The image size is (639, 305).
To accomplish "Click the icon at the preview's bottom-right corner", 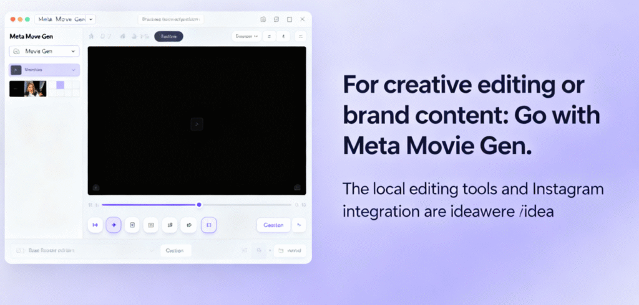I will coord(297,187).
